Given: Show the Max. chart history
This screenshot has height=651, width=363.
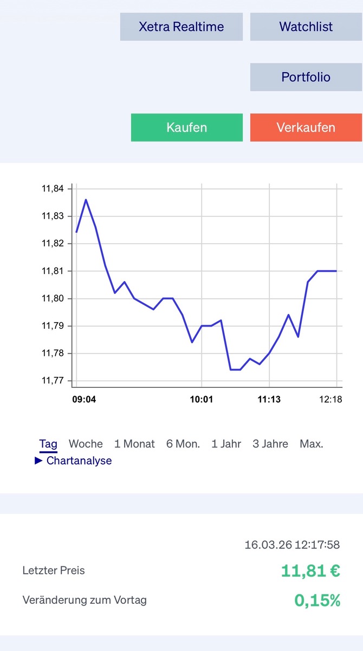Looking at the screenshot, I should click(x=312, y=444).
